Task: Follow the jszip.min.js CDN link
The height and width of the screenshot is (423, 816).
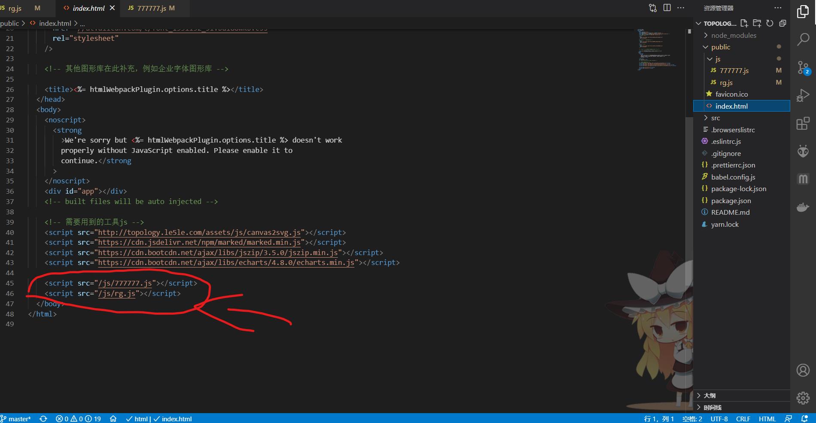Action: [218, 253]
